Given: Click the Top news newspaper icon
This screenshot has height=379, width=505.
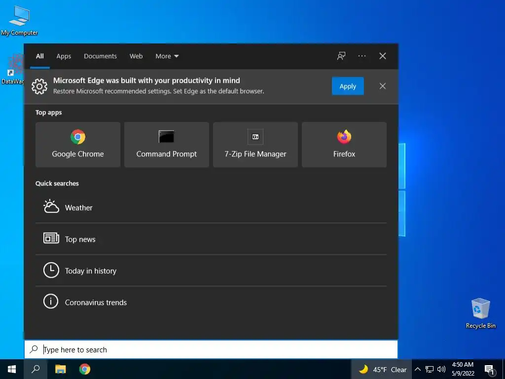Looking at the screenshot, I should [51, 238].
